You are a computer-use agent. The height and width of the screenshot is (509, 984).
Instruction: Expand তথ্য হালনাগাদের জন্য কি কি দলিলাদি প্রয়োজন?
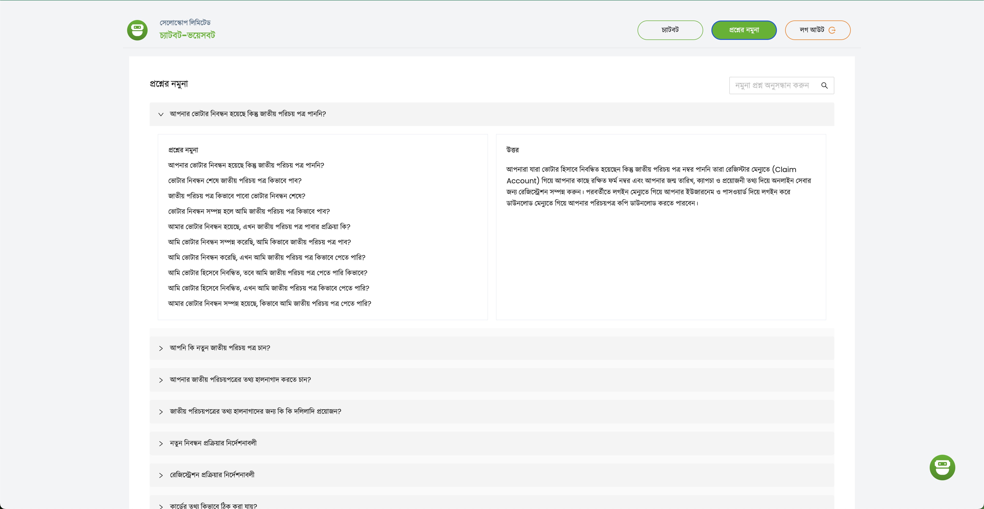492,411
